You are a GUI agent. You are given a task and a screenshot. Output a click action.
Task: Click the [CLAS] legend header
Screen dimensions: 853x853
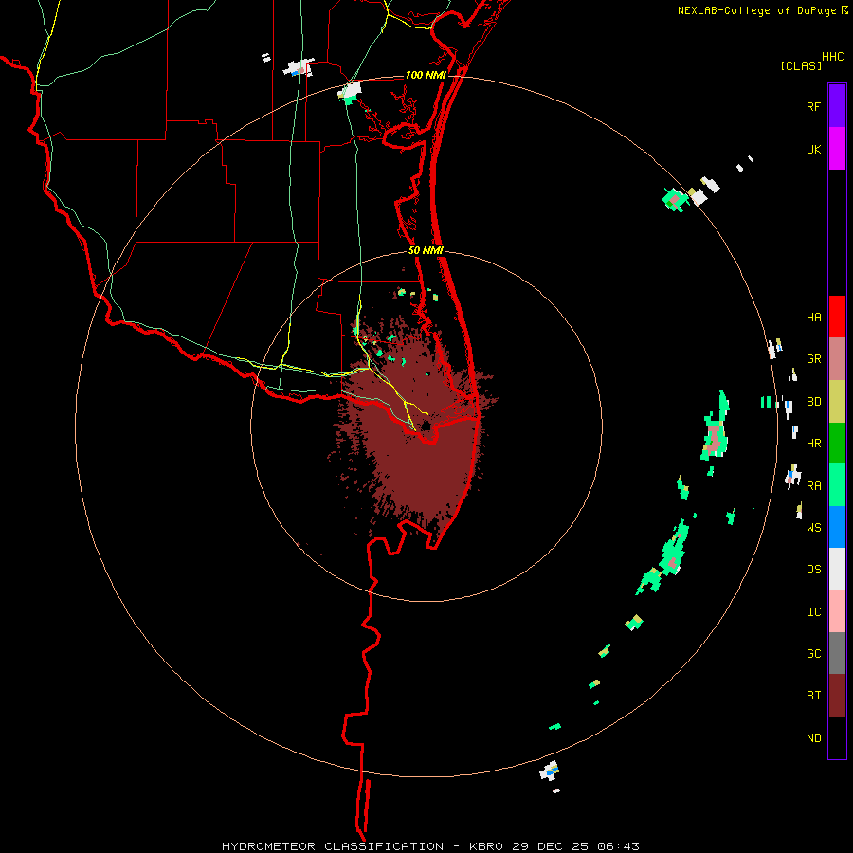(x=801, y=65)
